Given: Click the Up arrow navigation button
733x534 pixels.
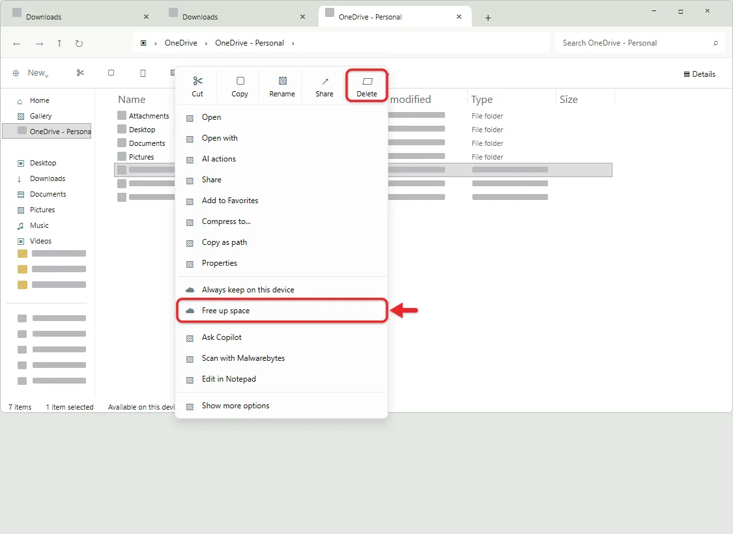Looking at the screenshot, I should [59, 43].
